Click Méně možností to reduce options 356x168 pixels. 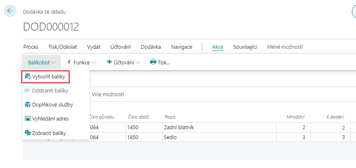[x=285, y=47]
